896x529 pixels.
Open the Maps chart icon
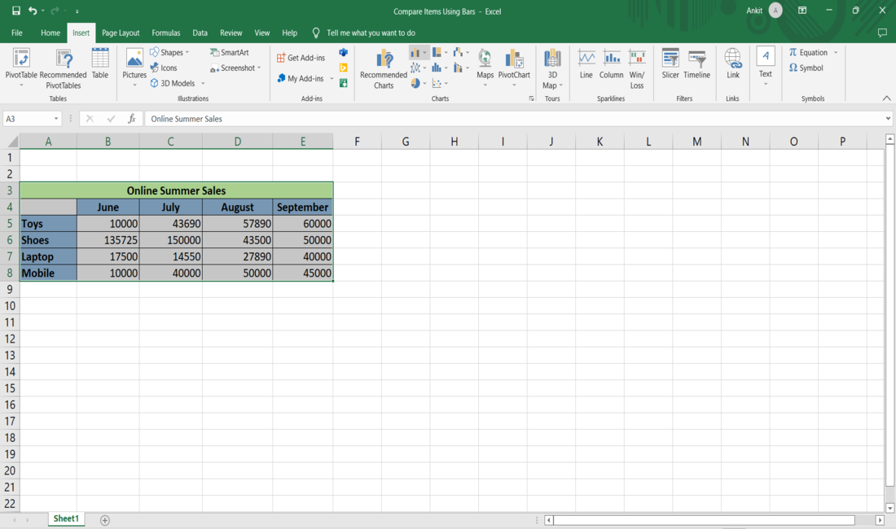pyautogui.click(x=485, y=63)
